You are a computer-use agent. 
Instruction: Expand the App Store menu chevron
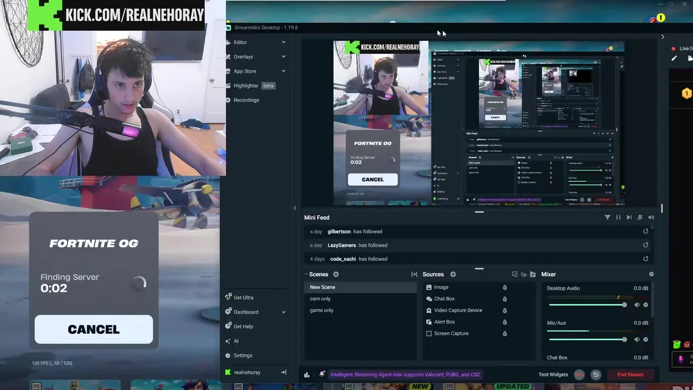[283, 71]
